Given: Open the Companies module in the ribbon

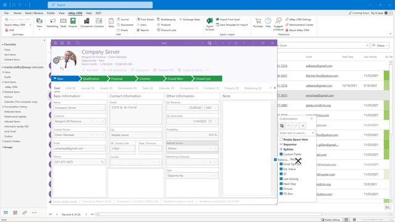Looking at the screenshot, I should click(x=86, y=23).
